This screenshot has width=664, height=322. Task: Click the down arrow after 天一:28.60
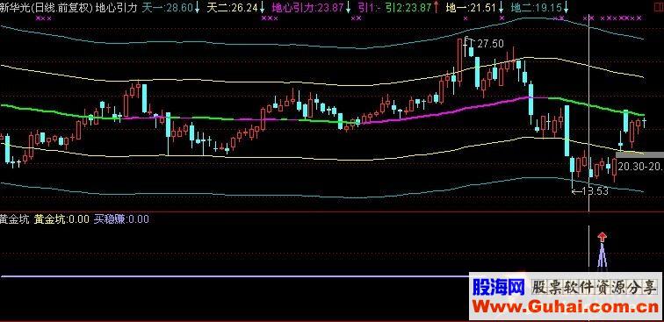click(x=197, y=7)
